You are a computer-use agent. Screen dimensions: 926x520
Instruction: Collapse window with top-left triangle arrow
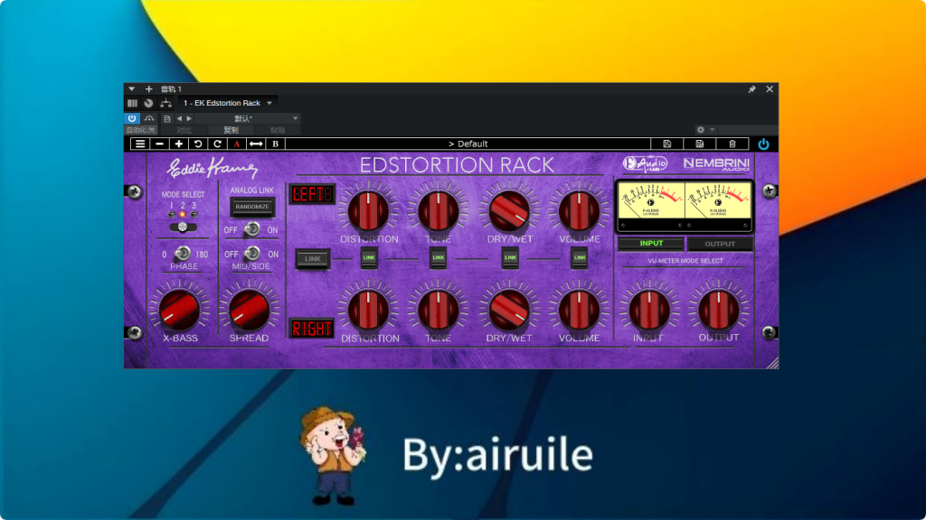coord(132,89)
